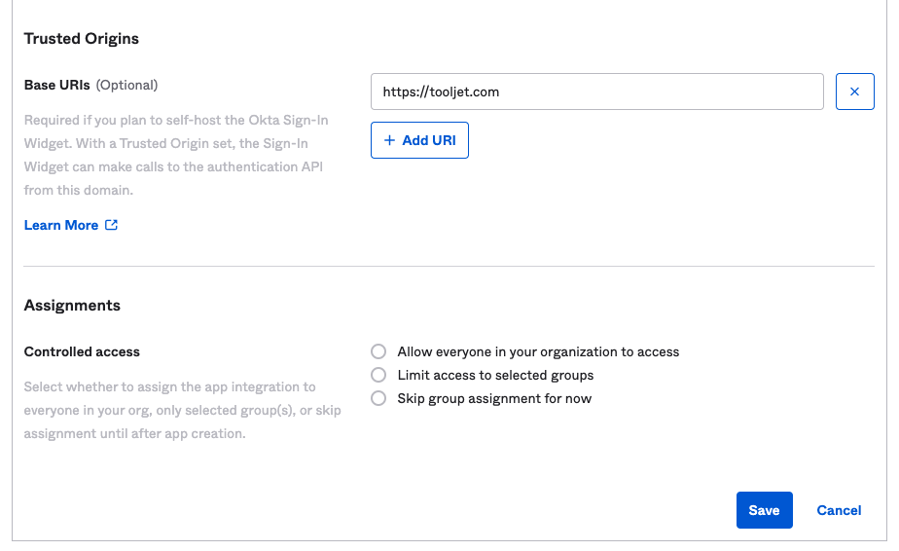Screen dimensions: 899x551
Task: Click the external link icon beside Learn More
Action: click(112, 225)
